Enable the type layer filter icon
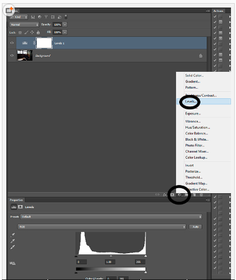The height and width of the screenshot is (280, 236). [46, 17]
